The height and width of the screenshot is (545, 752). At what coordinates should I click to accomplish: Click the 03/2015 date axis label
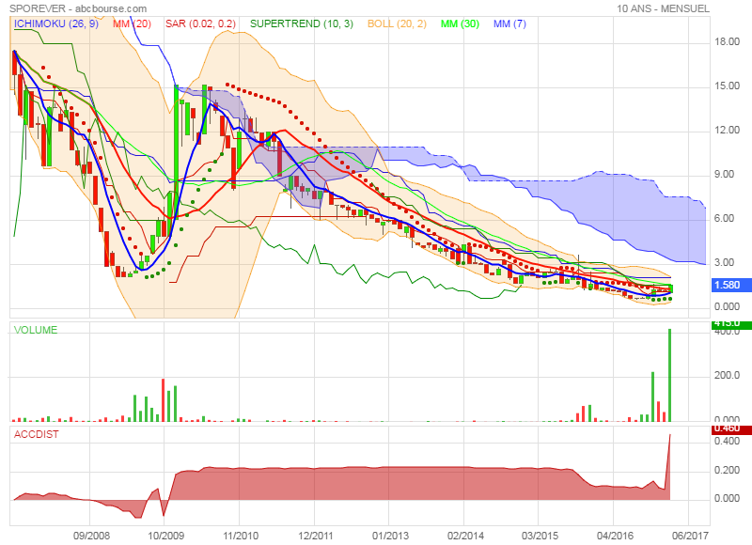(x=540, y=536)
